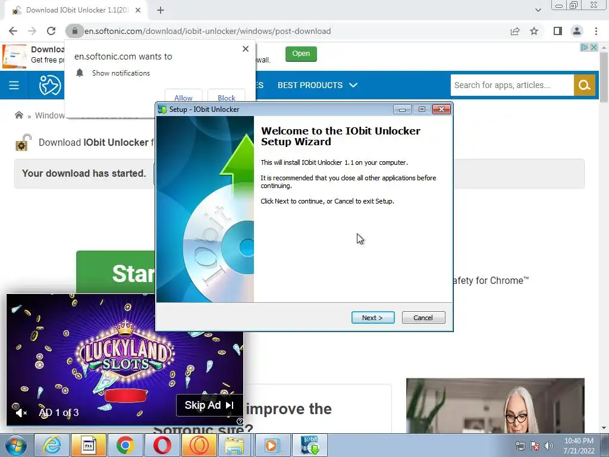The image size is (609, 457).
Task: Allow notifications from en.softonic.com
Action: pos(183,97)
